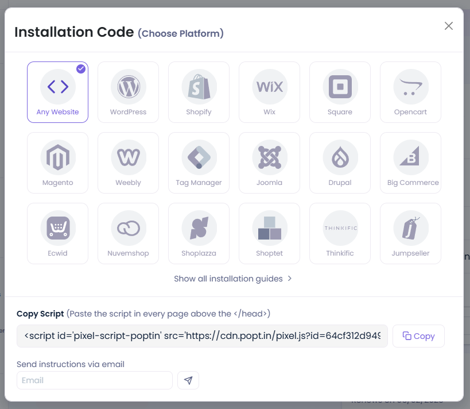This screenshot has width=470, height=409.
Task: Choose the Joomla platform icon
Action: coord(270,157)
